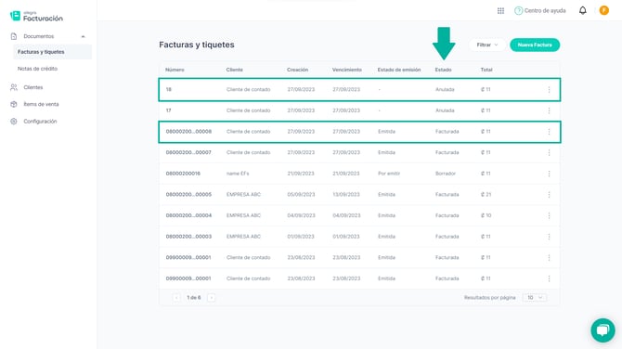This screenshot has width=622, height=349.
Task: Click the Cliente column header
Action: coord(235,70)
